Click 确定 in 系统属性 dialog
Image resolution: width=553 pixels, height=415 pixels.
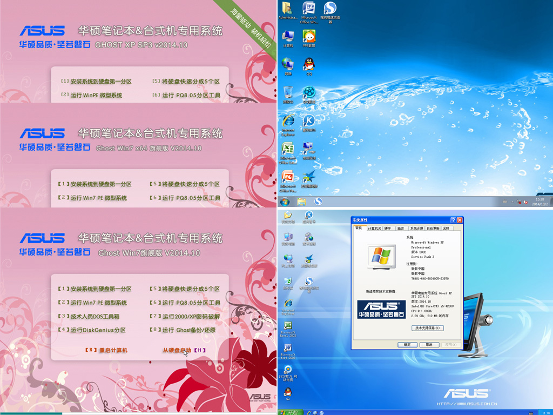coord(407,344)
